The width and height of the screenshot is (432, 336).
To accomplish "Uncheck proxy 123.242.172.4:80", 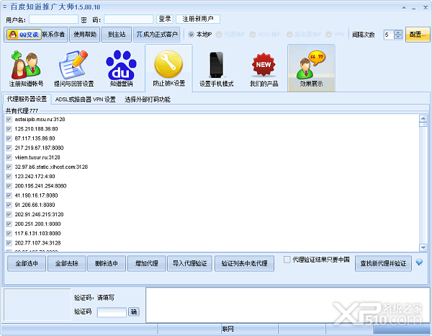I will 9,176.
